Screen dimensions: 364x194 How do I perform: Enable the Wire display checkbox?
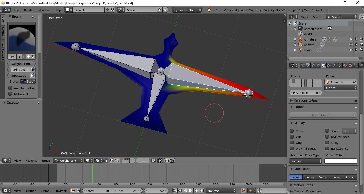pyautogui.click(x=292, y=143)
